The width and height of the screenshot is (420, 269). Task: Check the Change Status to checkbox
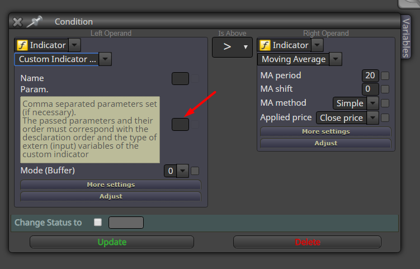(x=98, y=223)
